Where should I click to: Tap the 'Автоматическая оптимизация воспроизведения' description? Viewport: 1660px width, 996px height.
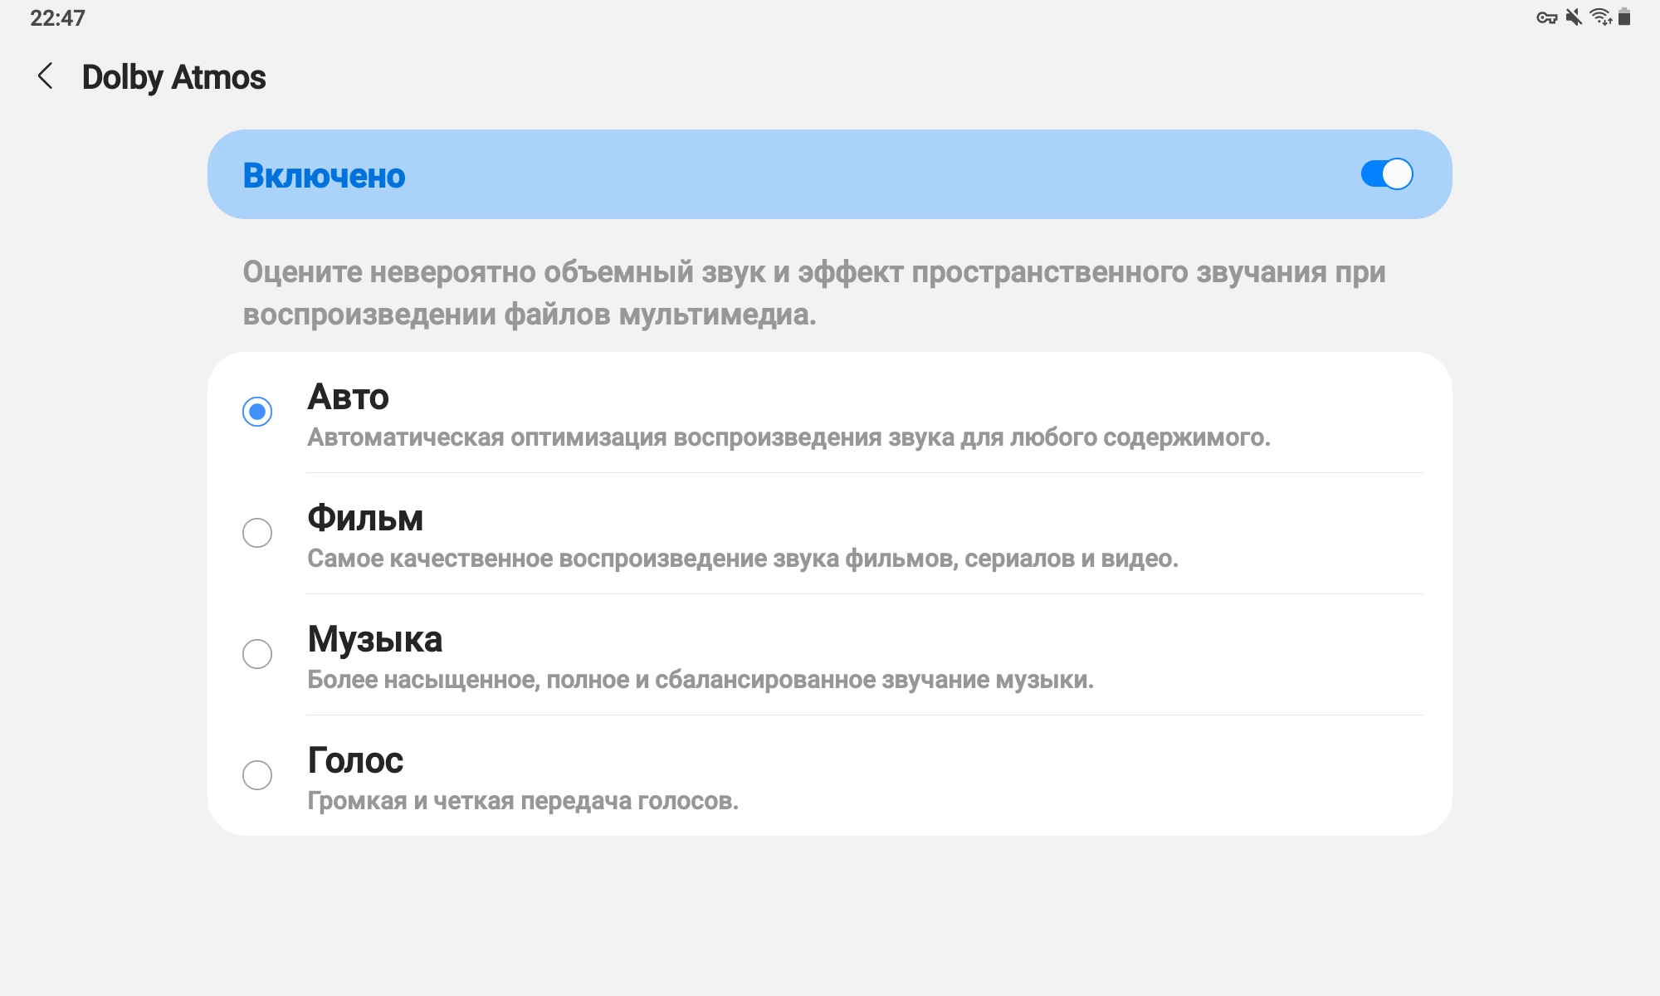coord(788,437)
